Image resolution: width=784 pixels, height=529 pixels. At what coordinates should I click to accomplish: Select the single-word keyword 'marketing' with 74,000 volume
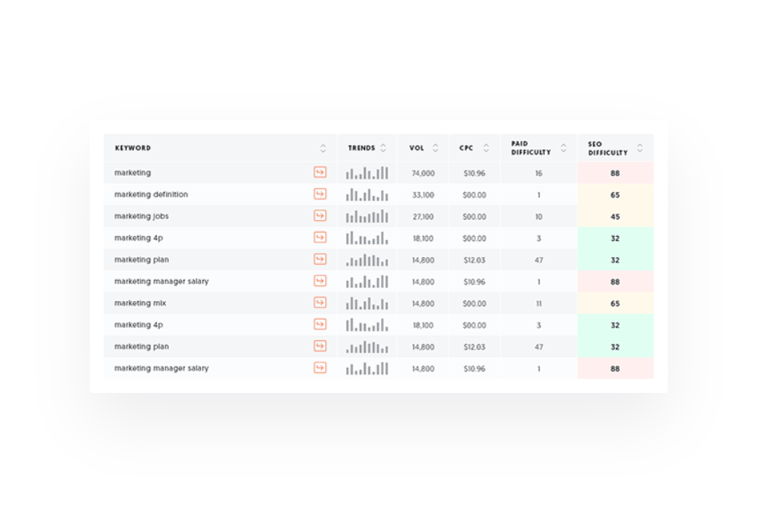(132, 173)
